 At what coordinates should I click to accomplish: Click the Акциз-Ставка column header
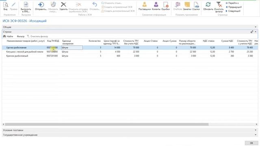151,41
